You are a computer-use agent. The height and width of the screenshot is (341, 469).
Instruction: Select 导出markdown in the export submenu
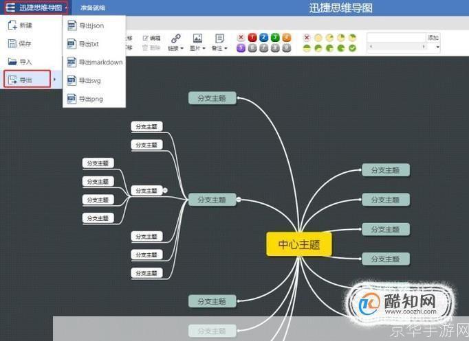[x=95, y=62]
